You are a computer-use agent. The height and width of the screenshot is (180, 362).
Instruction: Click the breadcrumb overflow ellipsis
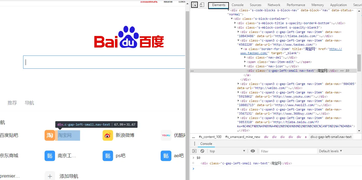[193, 137]
